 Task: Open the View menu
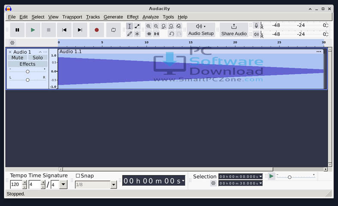point(53,17)
